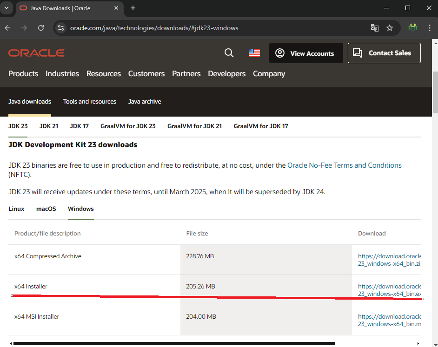Click the table scroll right arrow
This screenshot has width=438, height=347.
[418, 343]
